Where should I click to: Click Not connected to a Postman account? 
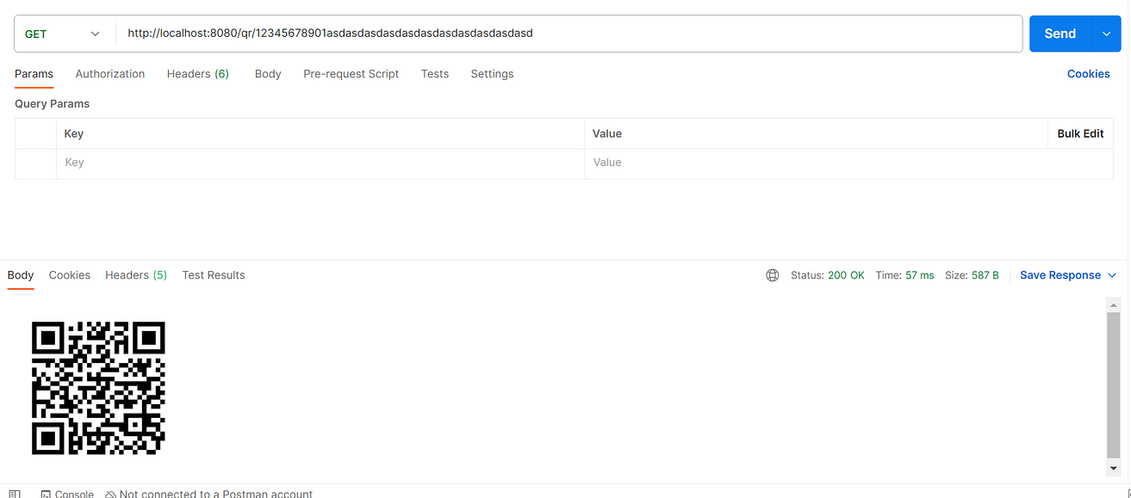tap(209, 494)
